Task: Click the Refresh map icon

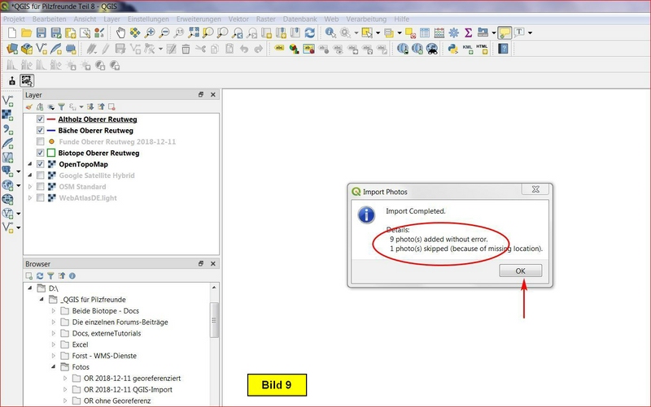Action: (x=309, y=32)
